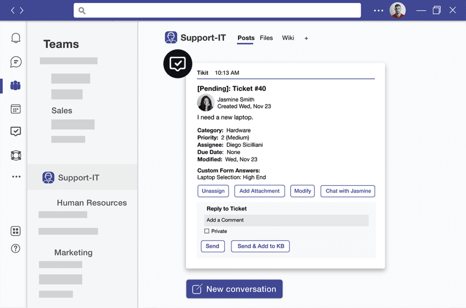The image size is (466, 308).
Task: Click the Support-IT channel title
Action: 203,38
